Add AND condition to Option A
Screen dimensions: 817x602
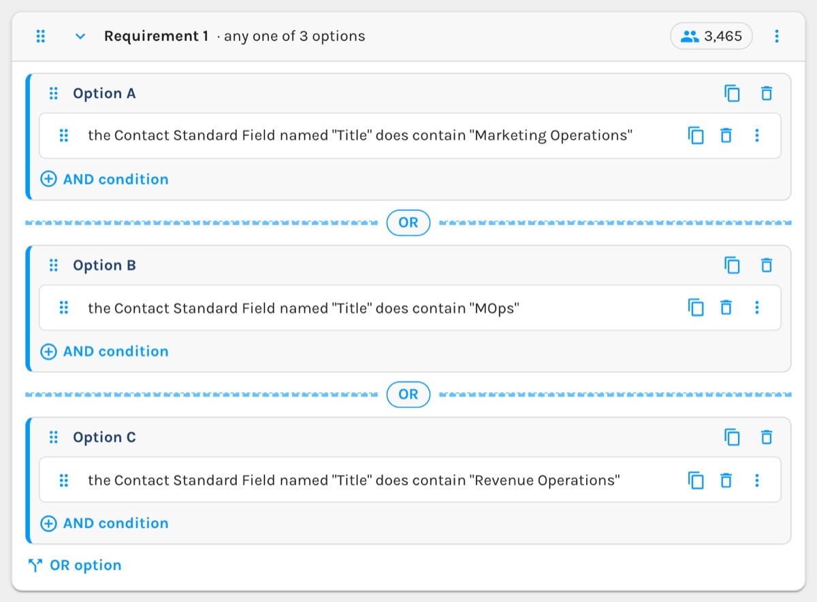click(104, 179)
